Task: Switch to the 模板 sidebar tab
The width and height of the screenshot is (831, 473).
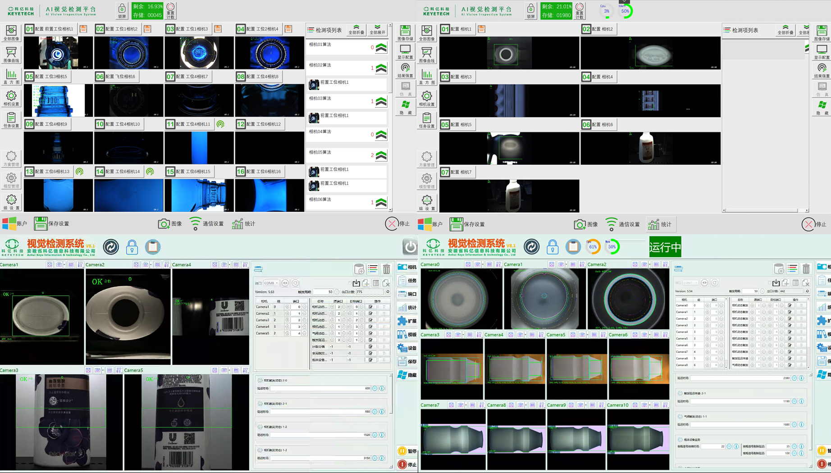Action: click(407, 335)
